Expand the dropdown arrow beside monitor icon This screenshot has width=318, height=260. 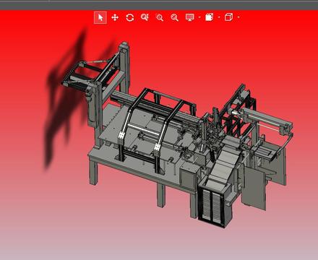point(199,17)
